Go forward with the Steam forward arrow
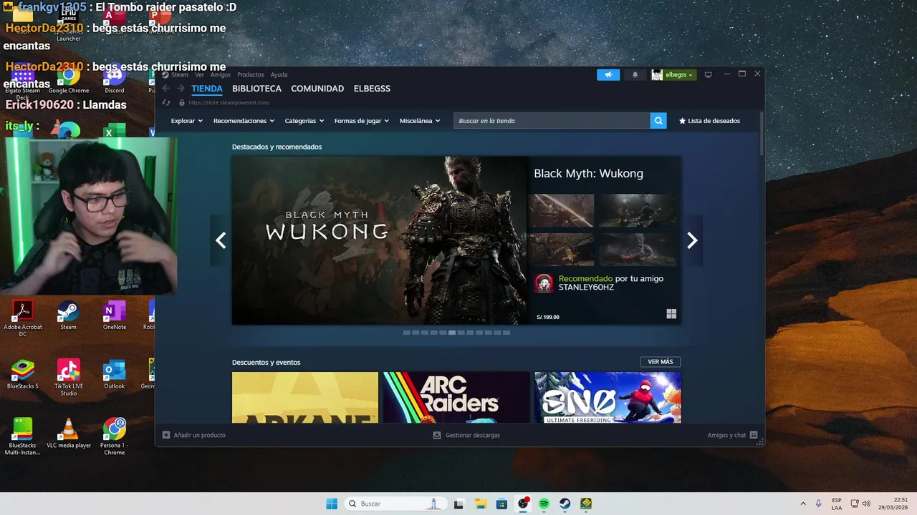 tap(181, 89)
